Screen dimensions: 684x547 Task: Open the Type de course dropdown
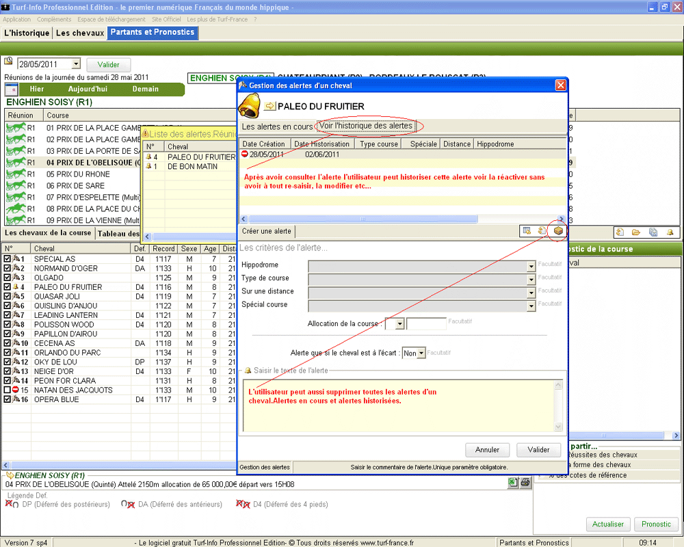pos(531,279)
